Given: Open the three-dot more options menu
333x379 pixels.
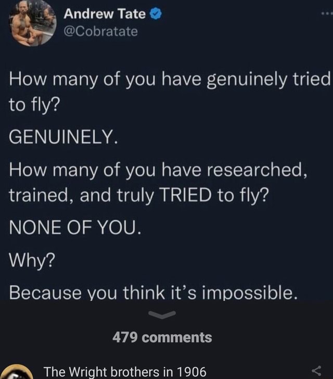Looking at the screenshot, I should (327, 14).
